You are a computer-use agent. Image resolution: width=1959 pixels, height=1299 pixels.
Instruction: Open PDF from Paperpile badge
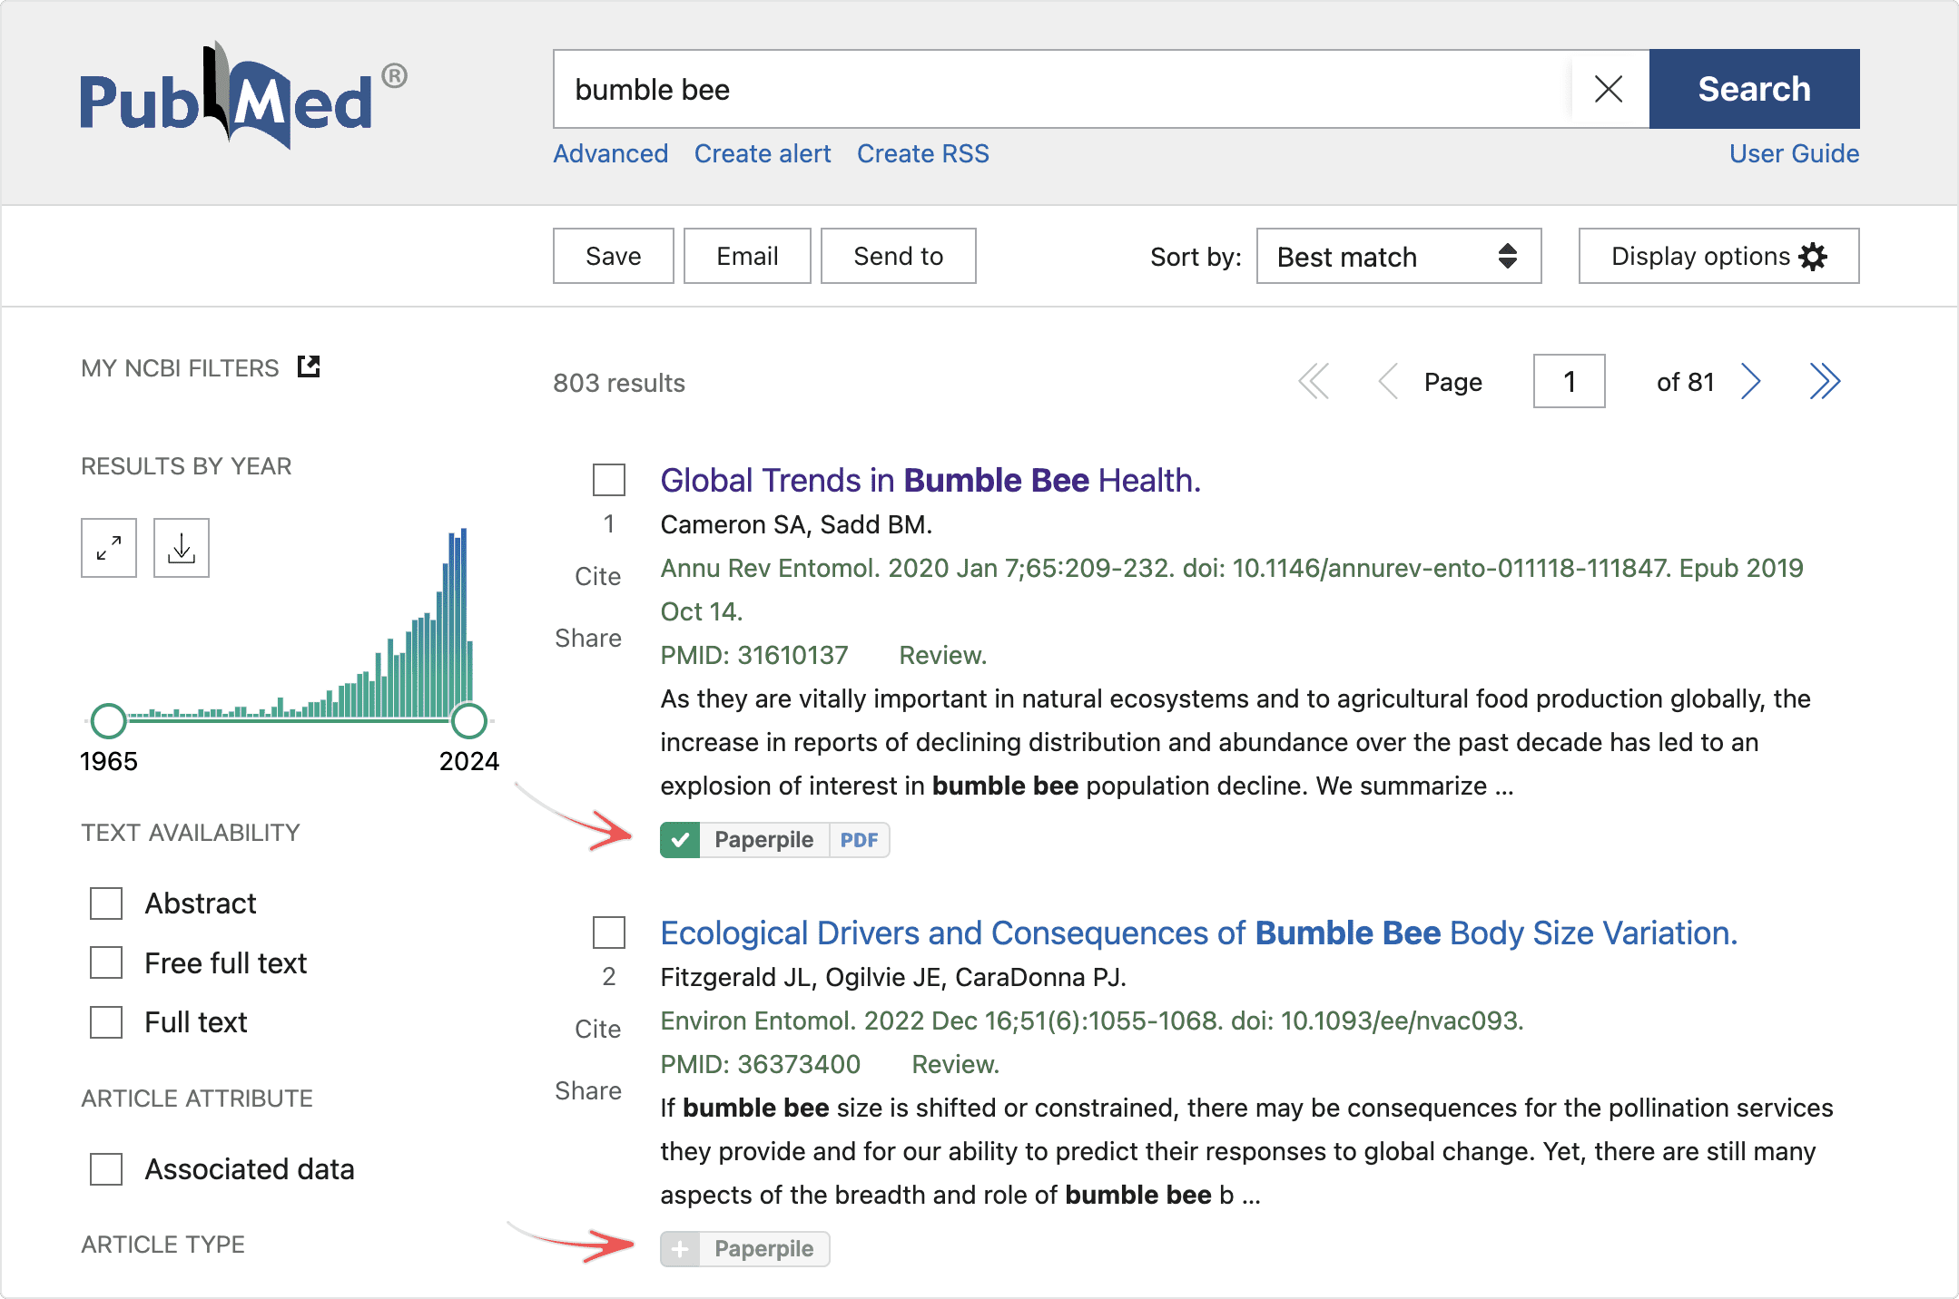point(859,840)
